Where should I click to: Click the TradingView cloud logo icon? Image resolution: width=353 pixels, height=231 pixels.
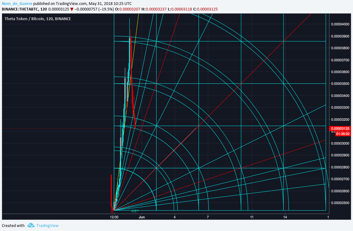point(31,225)
